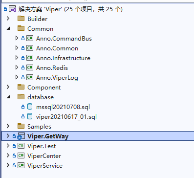Expand the Anno.CommandBus project
This screenshot has width=194, height=178.
[17, 38]
